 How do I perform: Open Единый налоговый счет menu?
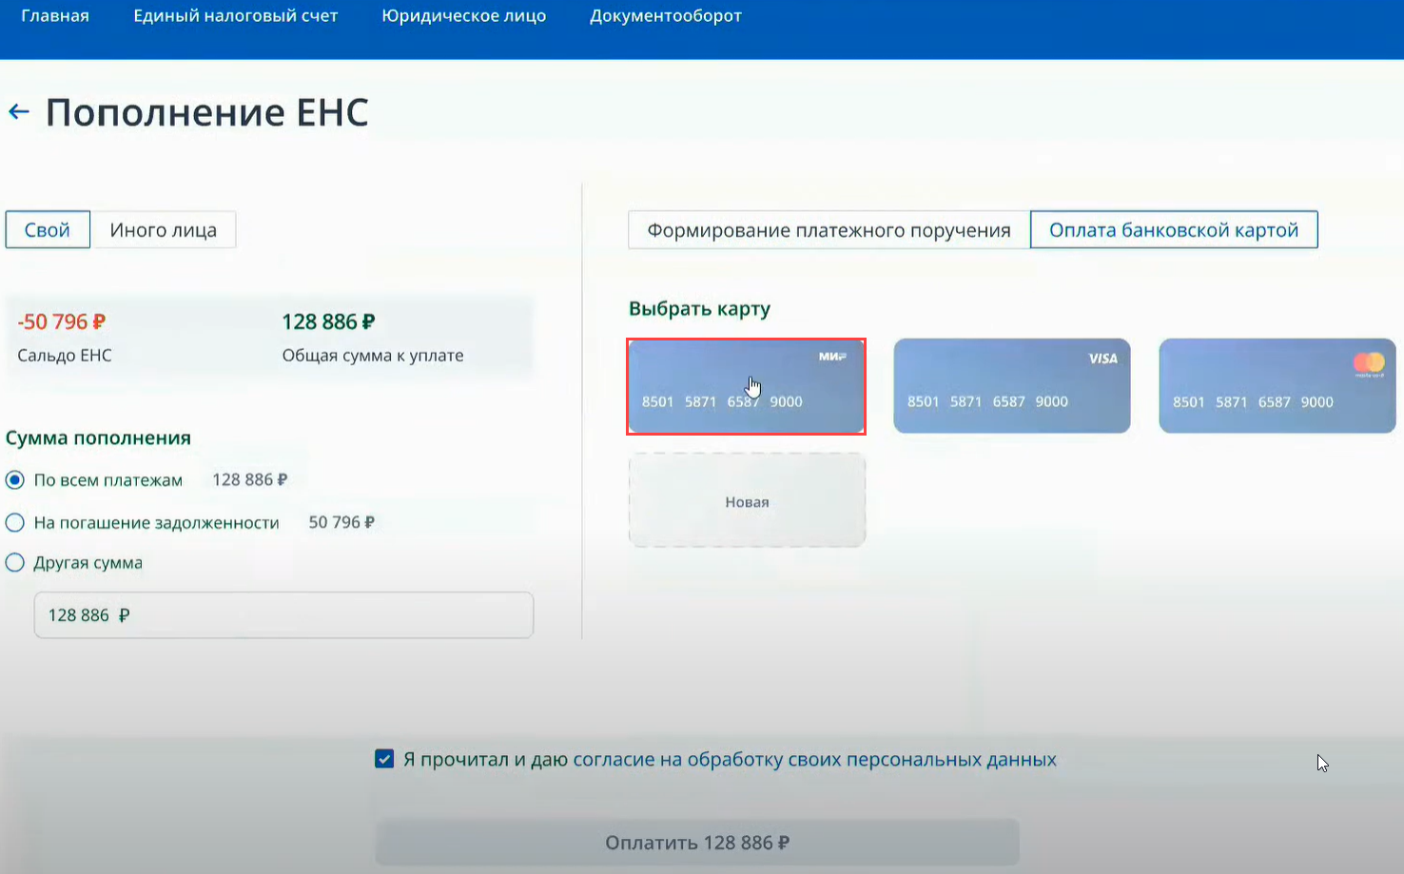tap(235, 16)
